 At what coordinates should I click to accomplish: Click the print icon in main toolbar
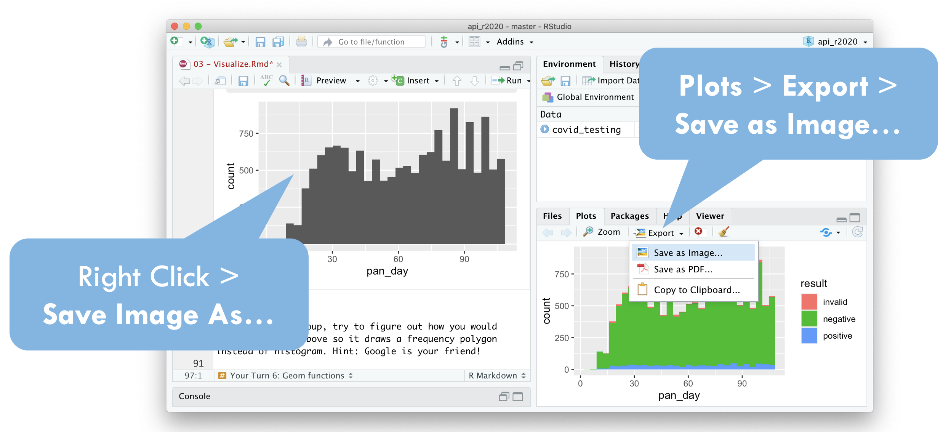(x=301, y=42)
